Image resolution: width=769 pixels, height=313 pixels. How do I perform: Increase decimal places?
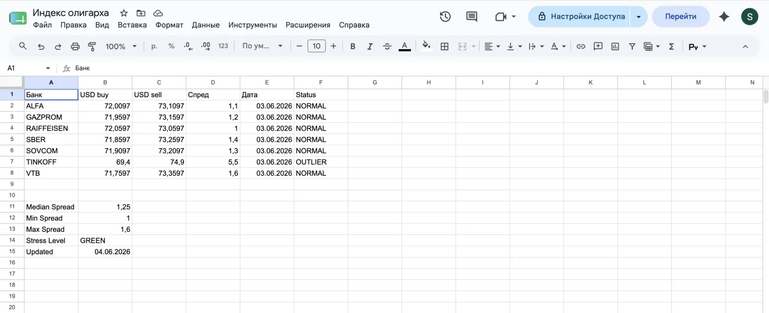[206, 46]
